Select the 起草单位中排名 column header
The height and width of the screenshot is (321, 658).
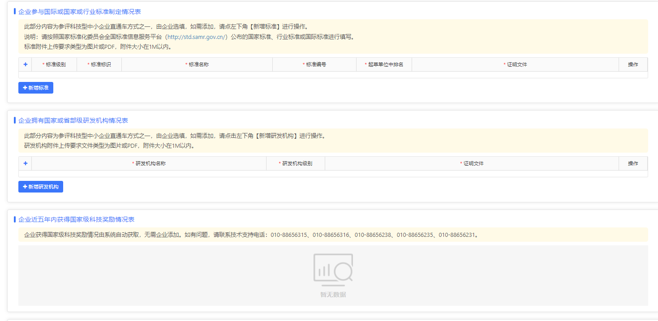click(384, 64)
